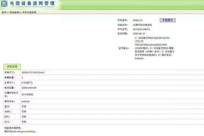The width and height of the screenshot is (204, 136).
Task: Open the 手机图片 button
Action: coord(168,20)
